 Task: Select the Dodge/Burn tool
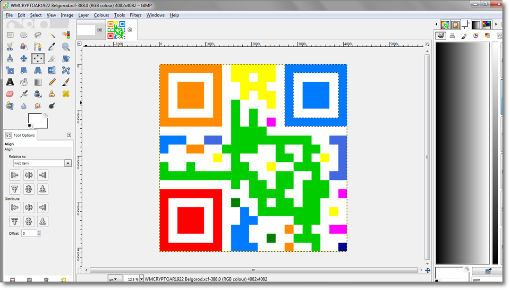click(x=52, y=106)
